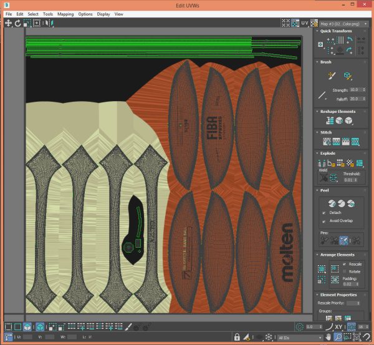This screenshot has height=345, width=374.
Task: Open the Edit menu
Action: click(x=20, y=14)
